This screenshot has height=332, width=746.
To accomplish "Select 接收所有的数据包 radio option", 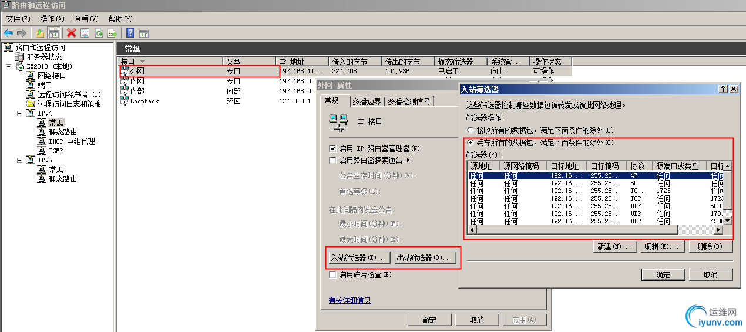I will point(470,130).
